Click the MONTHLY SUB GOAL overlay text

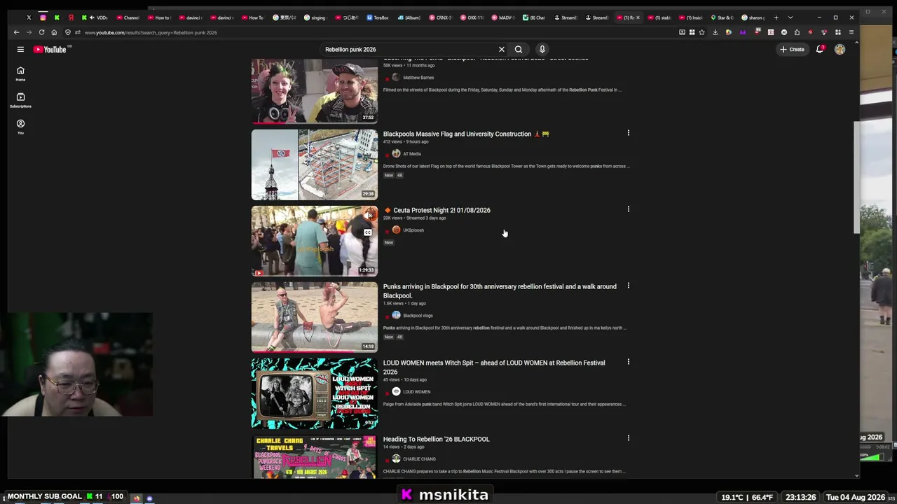pos(45,496)
